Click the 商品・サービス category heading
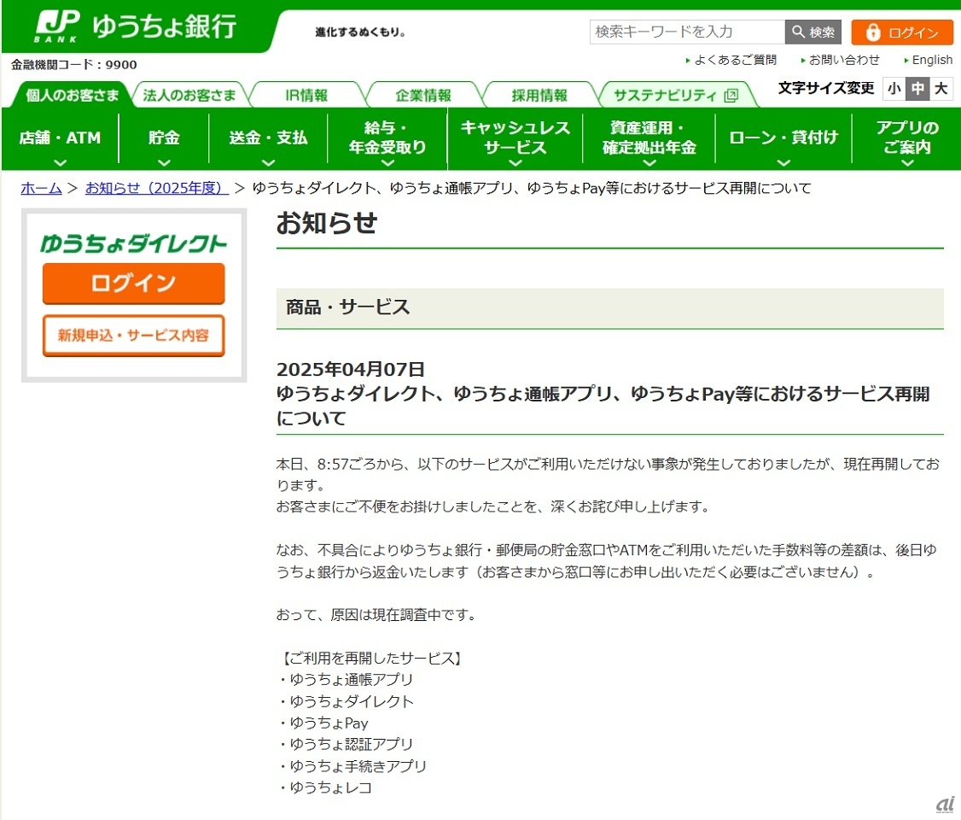961x820 pixels. pos(347,307)
